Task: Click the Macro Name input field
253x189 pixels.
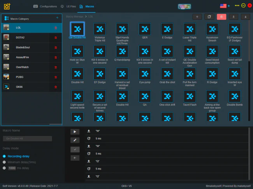Action: coord(27,139)
